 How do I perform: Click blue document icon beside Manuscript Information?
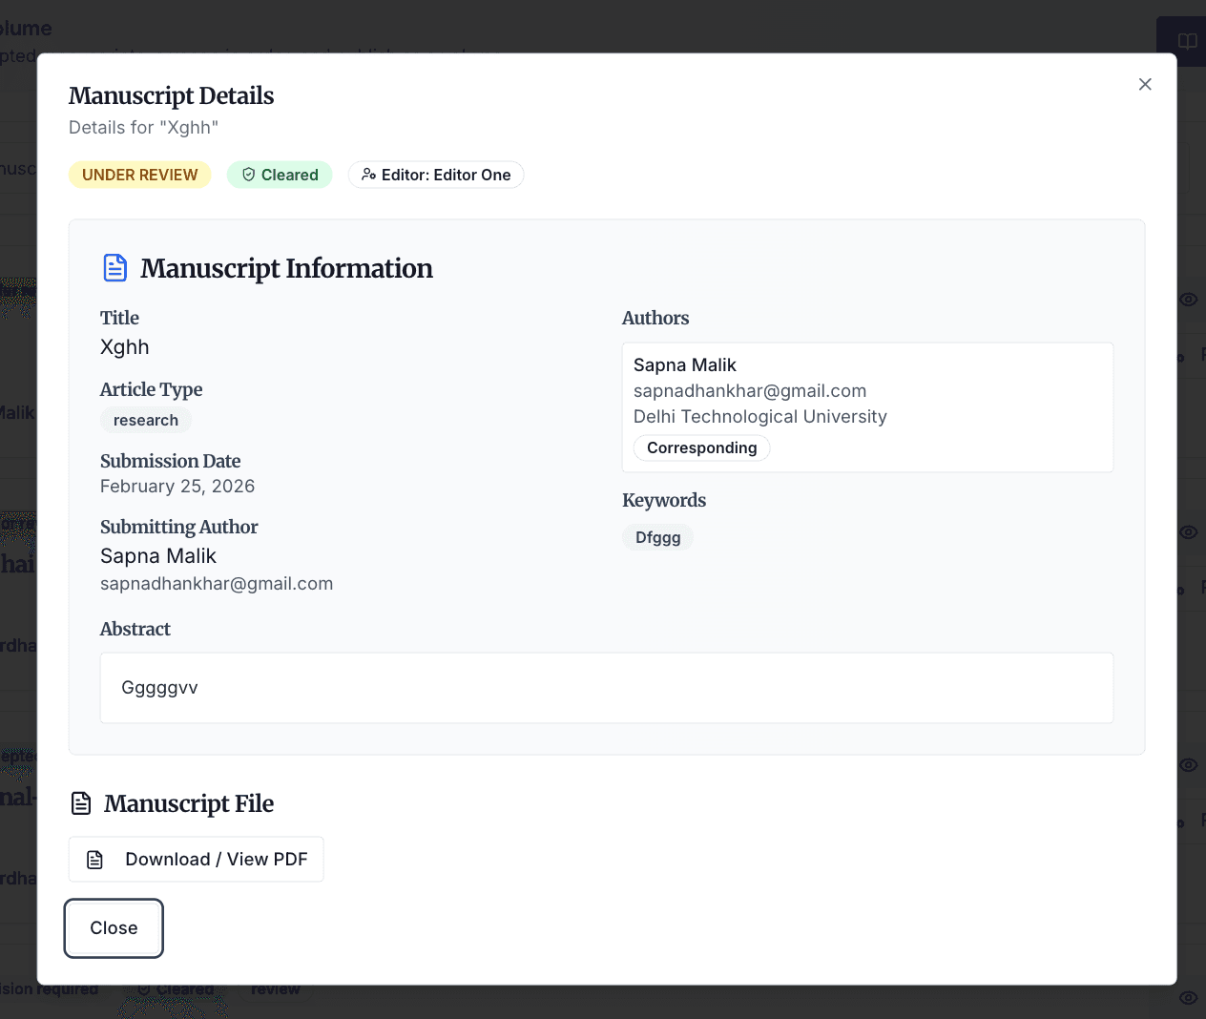[114, 268]
